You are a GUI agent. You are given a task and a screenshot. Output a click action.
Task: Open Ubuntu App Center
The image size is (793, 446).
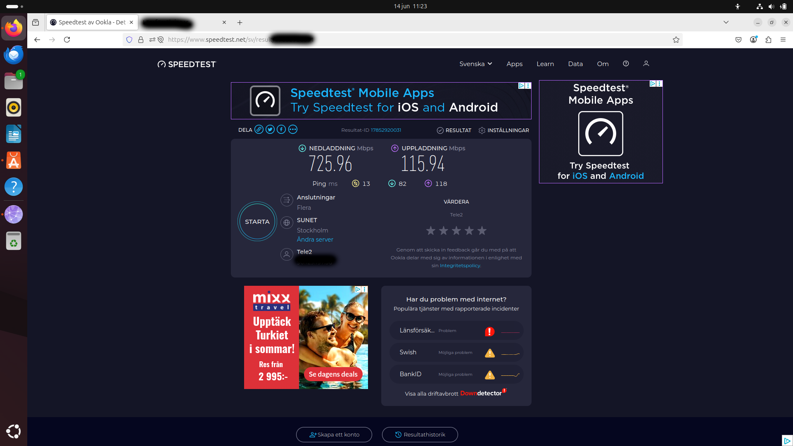tap(14, 160)
